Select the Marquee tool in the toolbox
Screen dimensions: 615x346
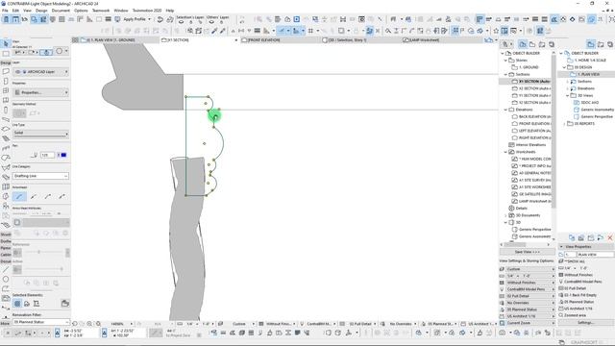click(6, 54)
